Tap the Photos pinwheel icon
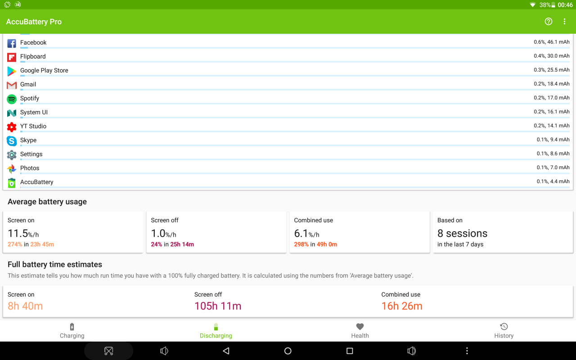The image size is (576, 360). pos(12,169)
